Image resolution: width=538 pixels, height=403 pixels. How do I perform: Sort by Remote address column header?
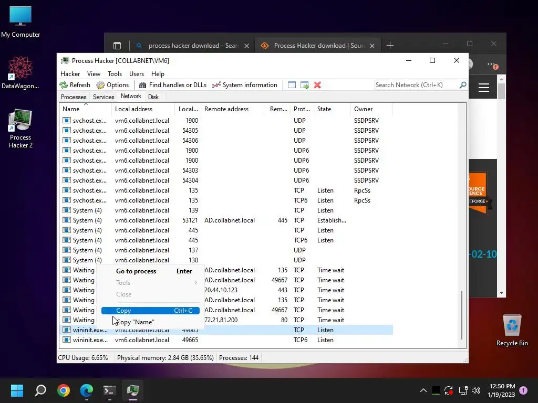pos(232,109)
